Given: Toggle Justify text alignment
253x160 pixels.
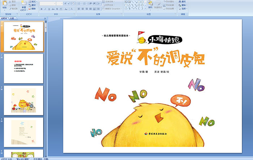Looking at the screenshot, I should coord(90,9).
